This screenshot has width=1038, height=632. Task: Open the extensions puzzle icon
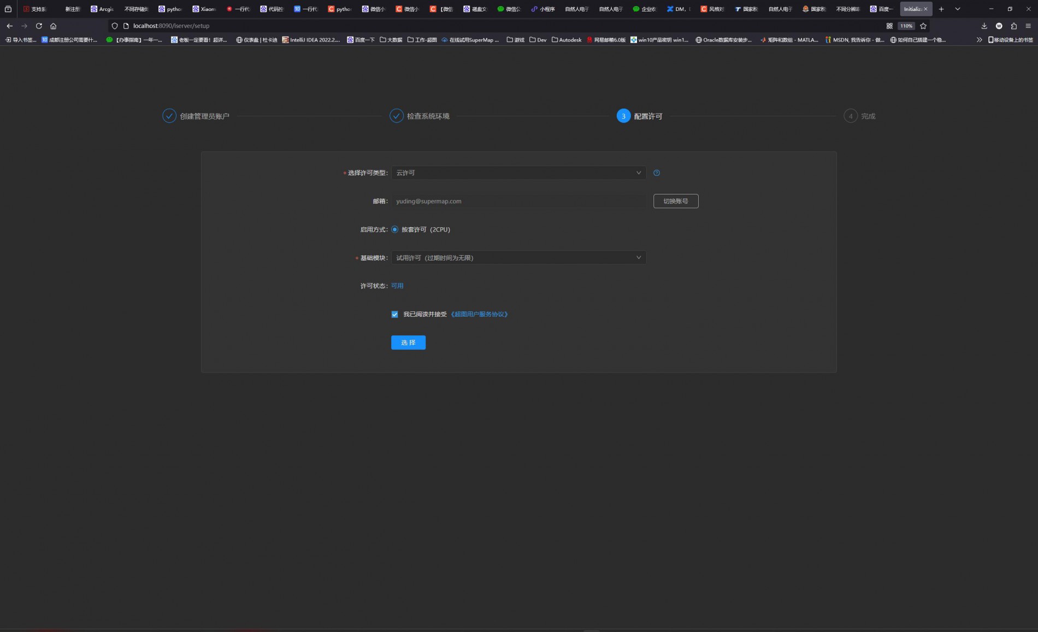click(1013, 26)
